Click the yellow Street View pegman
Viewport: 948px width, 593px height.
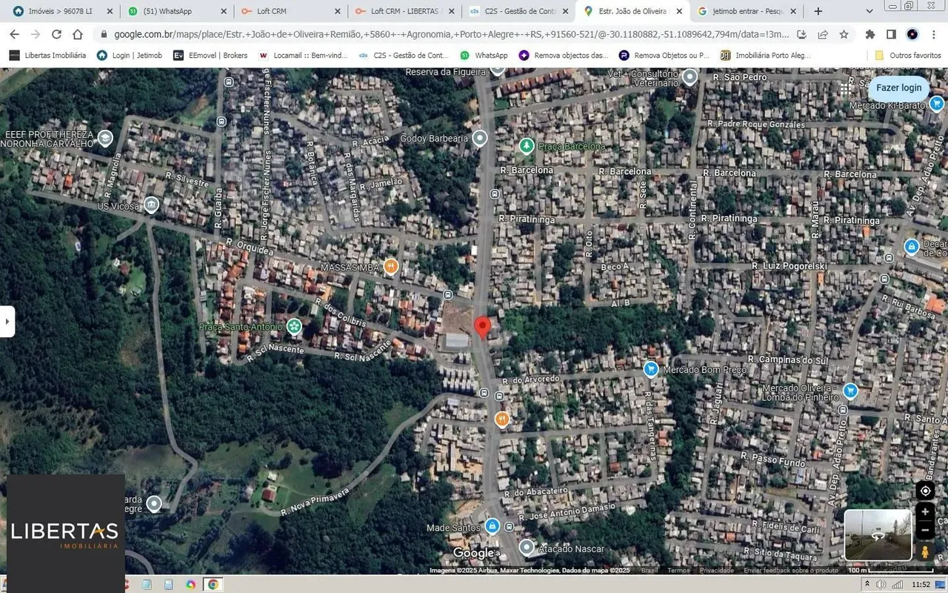click(925, 552)
